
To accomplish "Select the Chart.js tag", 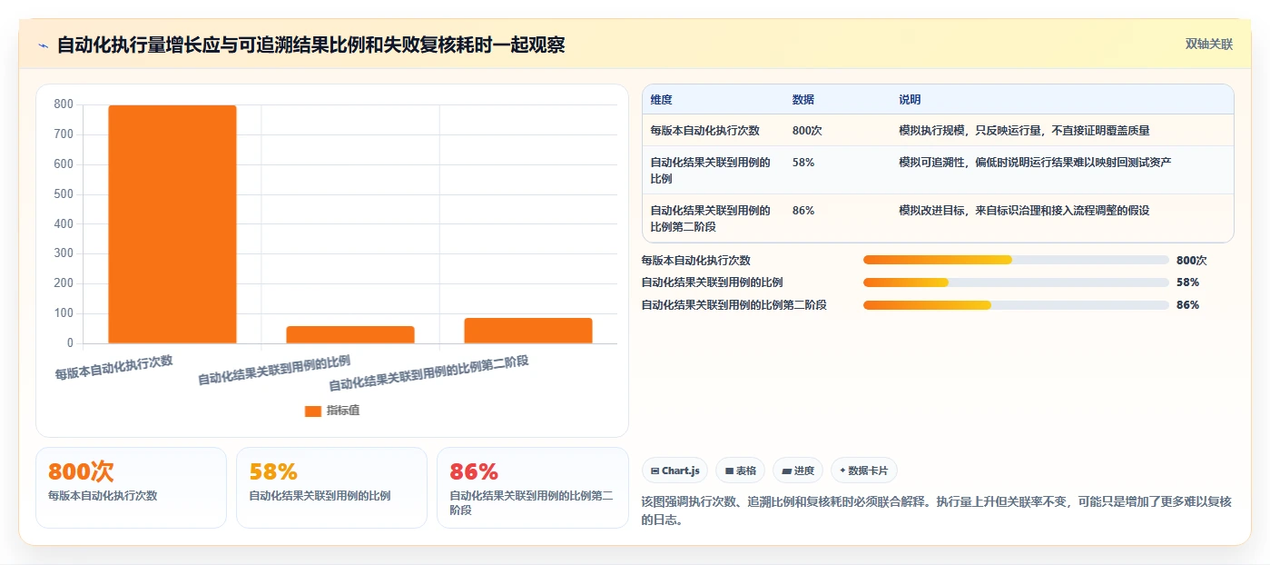I will pyautogui.click(x=675, y=471).
